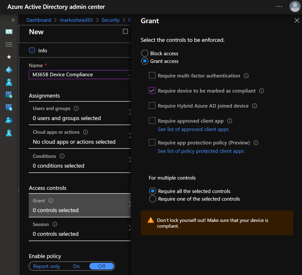302x275 pixels.
Task: Select the Block access radio button
Action: pos(145,53)
